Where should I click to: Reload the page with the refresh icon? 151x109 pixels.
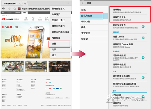[x=15, y=9]
